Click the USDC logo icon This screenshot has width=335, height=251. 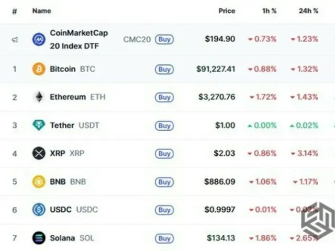[x=39, y=210]
